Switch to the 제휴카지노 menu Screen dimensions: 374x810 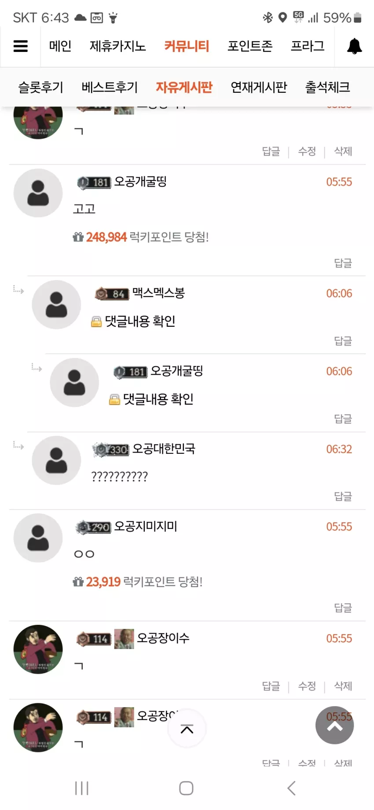pyautogui.click(x=117, y=46)
